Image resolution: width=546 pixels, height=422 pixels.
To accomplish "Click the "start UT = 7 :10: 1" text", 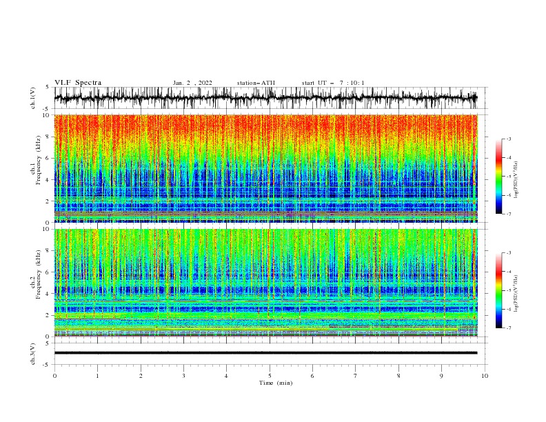I will click(x=333, y=83).
